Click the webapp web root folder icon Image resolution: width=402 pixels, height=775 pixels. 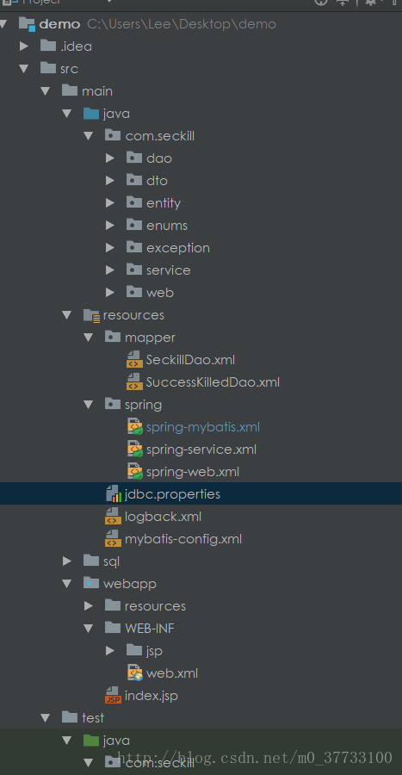(91, 583)
